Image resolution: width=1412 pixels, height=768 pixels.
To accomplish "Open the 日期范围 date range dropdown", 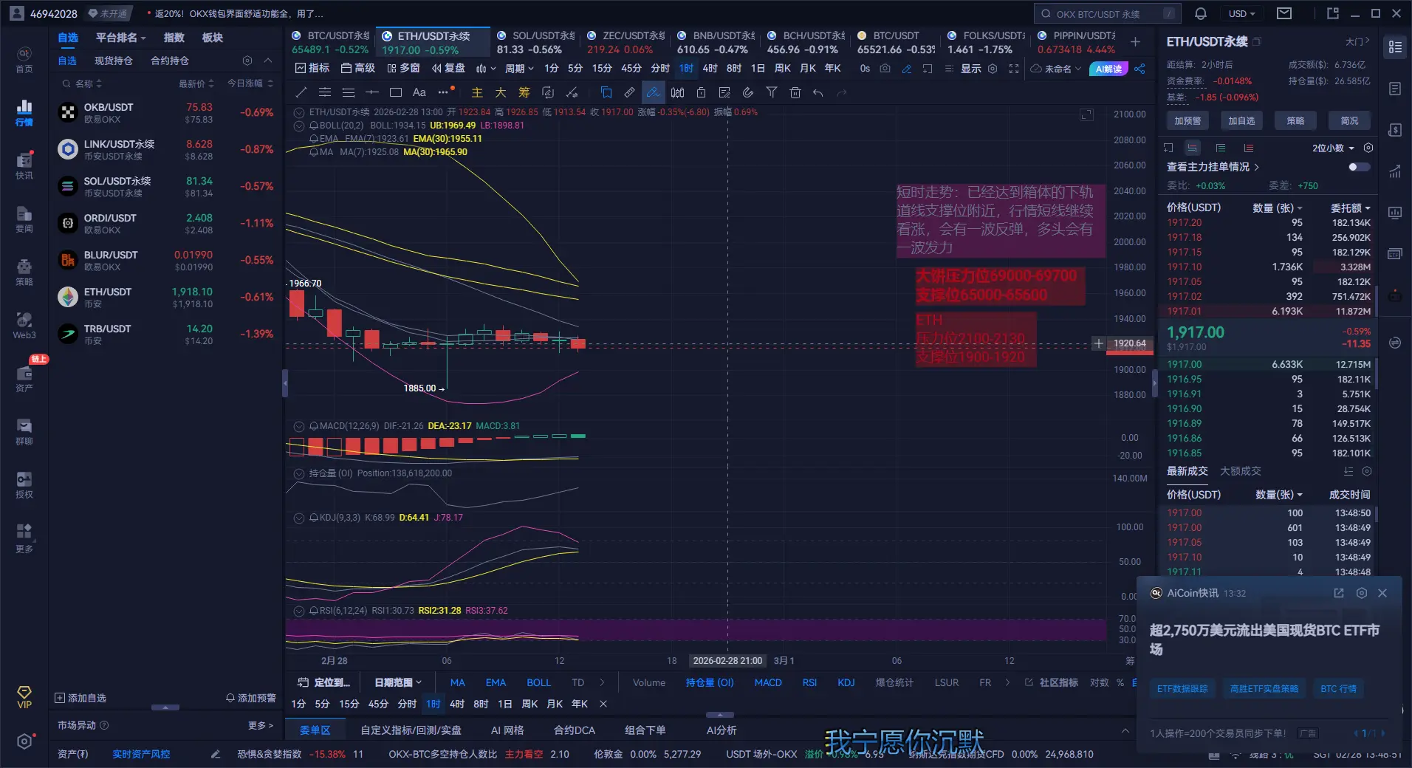I will point(398,682).
